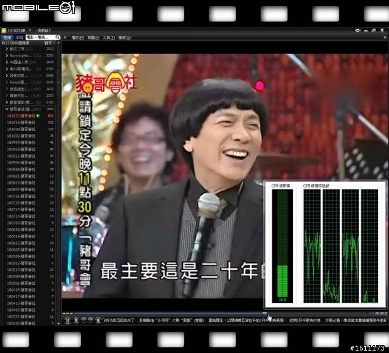Open the 播放(P) menu
This screenshot has height=353, width=389.
(77, 38)
